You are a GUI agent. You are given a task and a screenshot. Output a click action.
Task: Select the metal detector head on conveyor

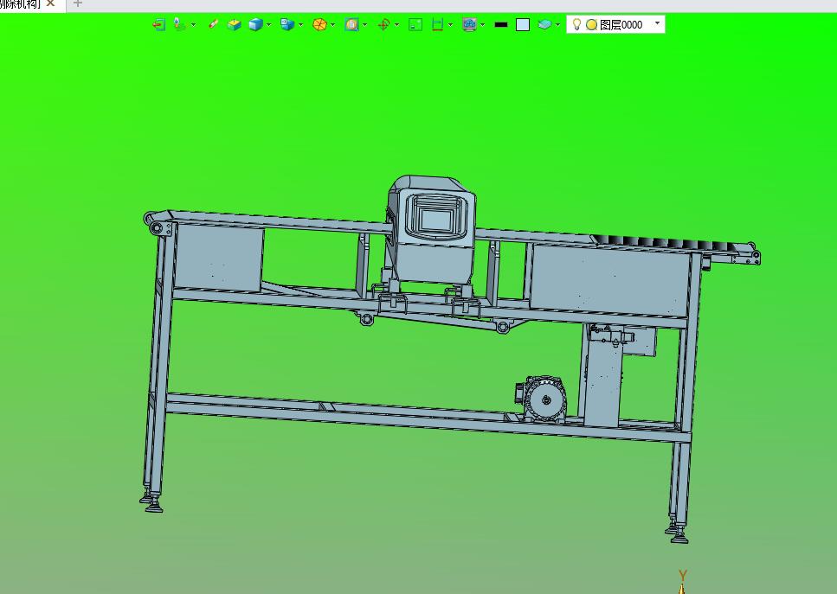coord(432,230)
